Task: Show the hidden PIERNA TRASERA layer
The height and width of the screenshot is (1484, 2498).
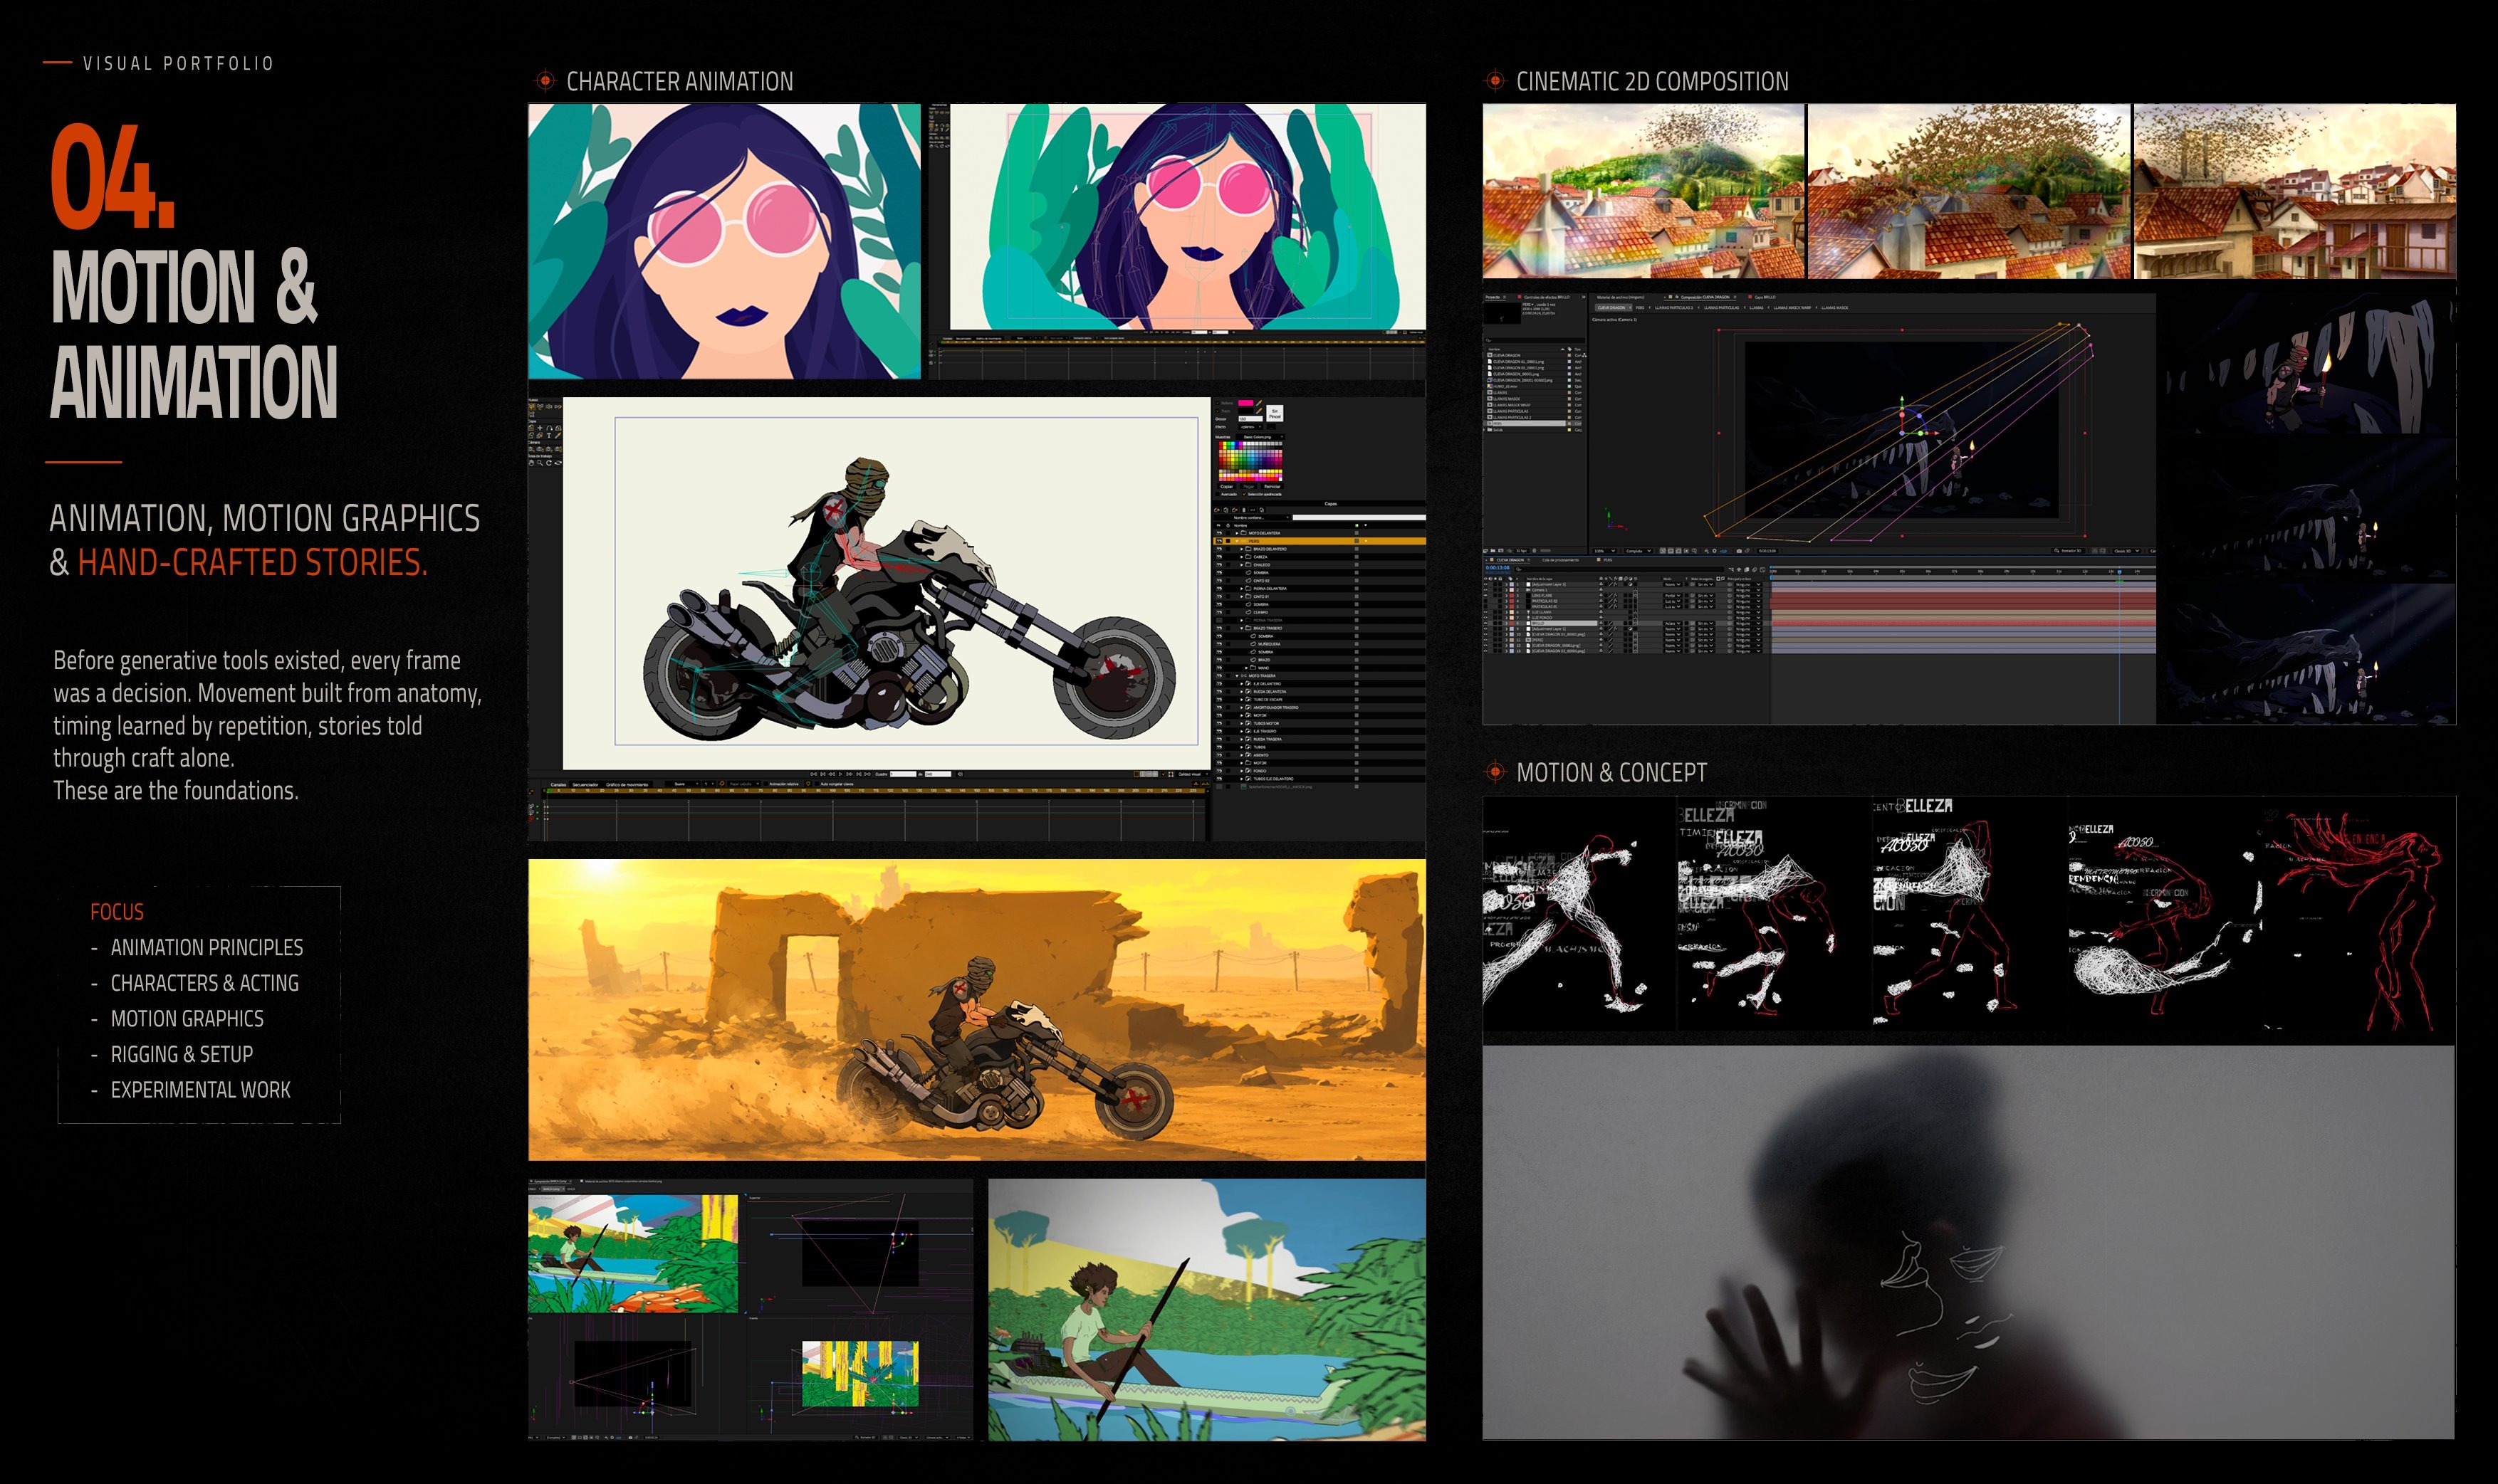Action: (1220, 621)
